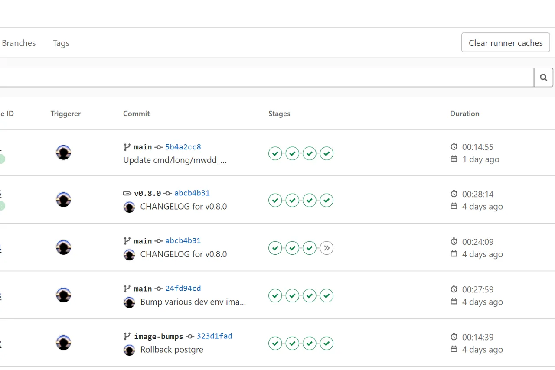Open commit 323d1fad link
The height and width of the screenshot is (370, 555).
214,336
